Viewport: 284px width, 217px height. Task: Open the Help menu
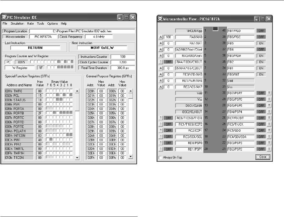[64, 24]
